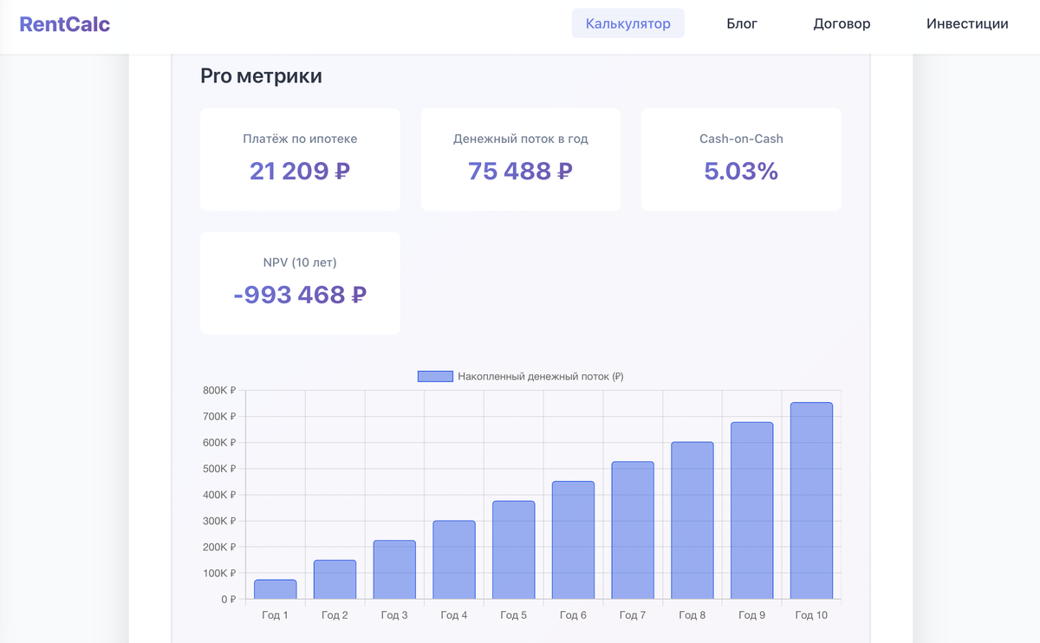Click the 500K ₽ y-axis label
The width and height of the screenshot is (1040, 643).
219,469
